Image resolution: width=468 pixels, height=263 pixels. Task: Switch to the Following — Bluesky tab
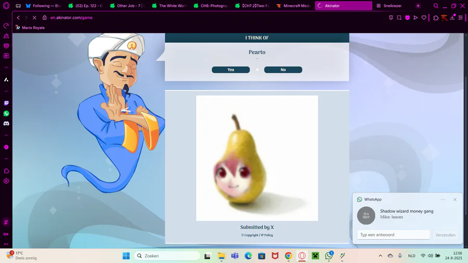43,6
